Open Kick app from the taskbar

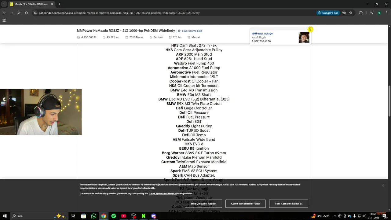click(x=144, y=216)
